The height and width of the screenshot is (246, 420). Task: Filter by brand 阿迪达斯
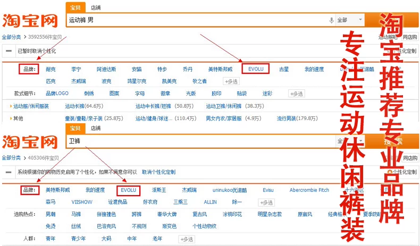tap(106, 69)
